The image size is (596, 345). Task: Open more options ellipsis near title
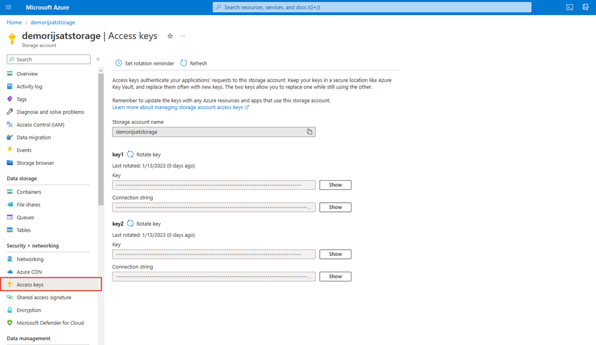pos(183,36)
